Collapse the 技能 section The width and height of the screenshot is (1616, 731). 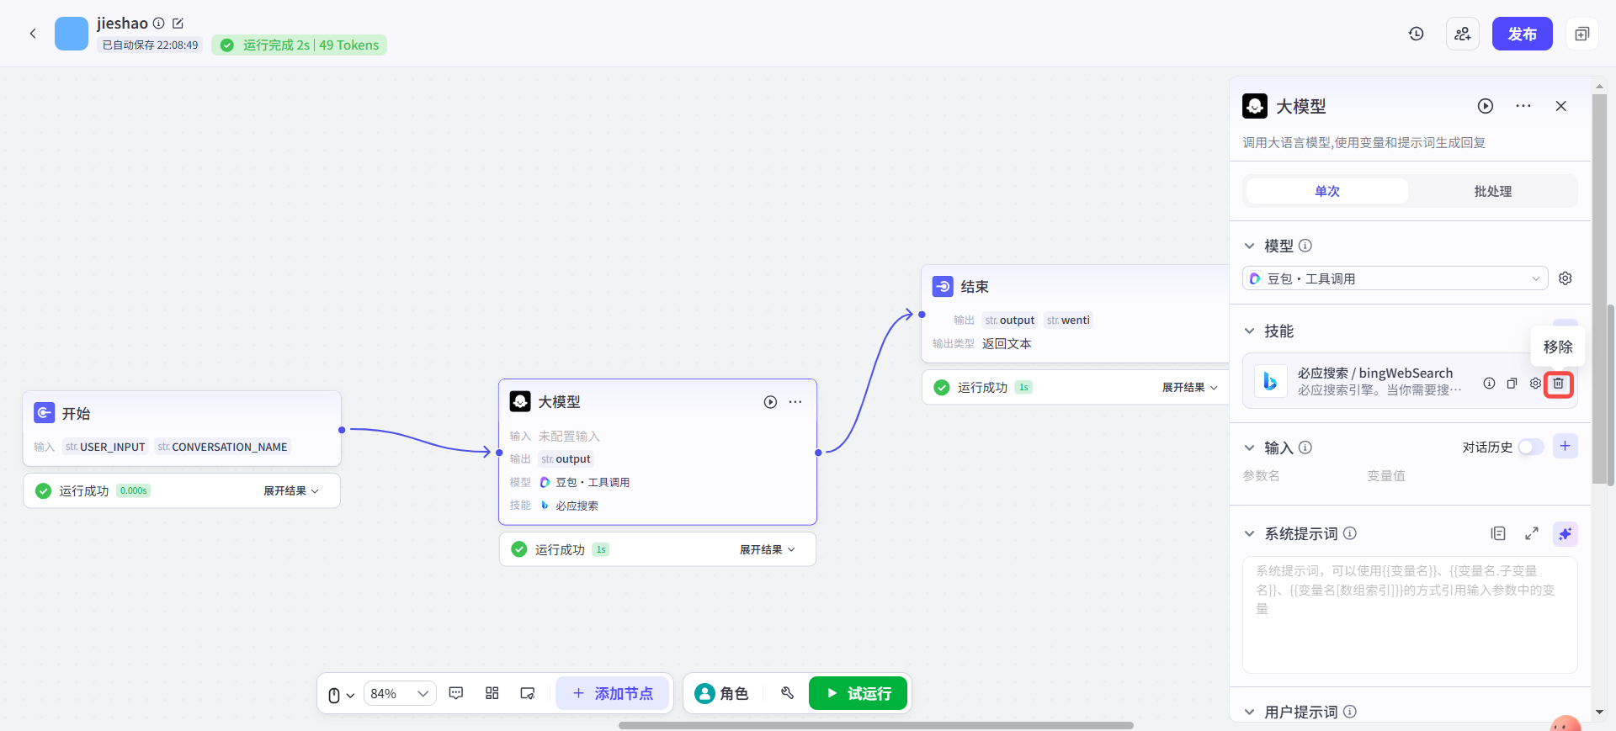[x=1250, y=331]
